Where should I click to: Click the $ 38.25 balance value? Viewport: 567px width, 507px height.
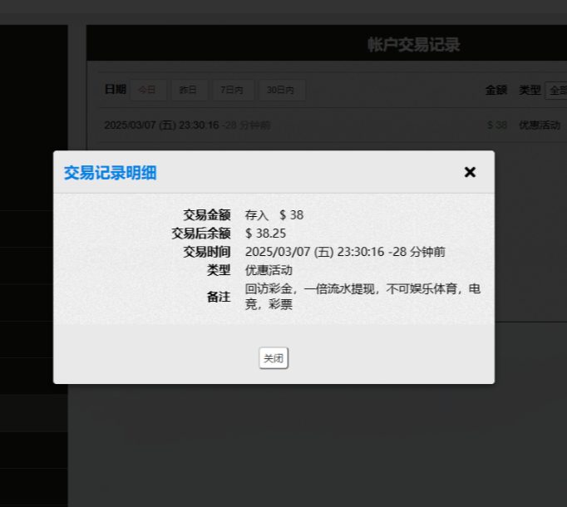pyautogui.click(x=266, y=234)
